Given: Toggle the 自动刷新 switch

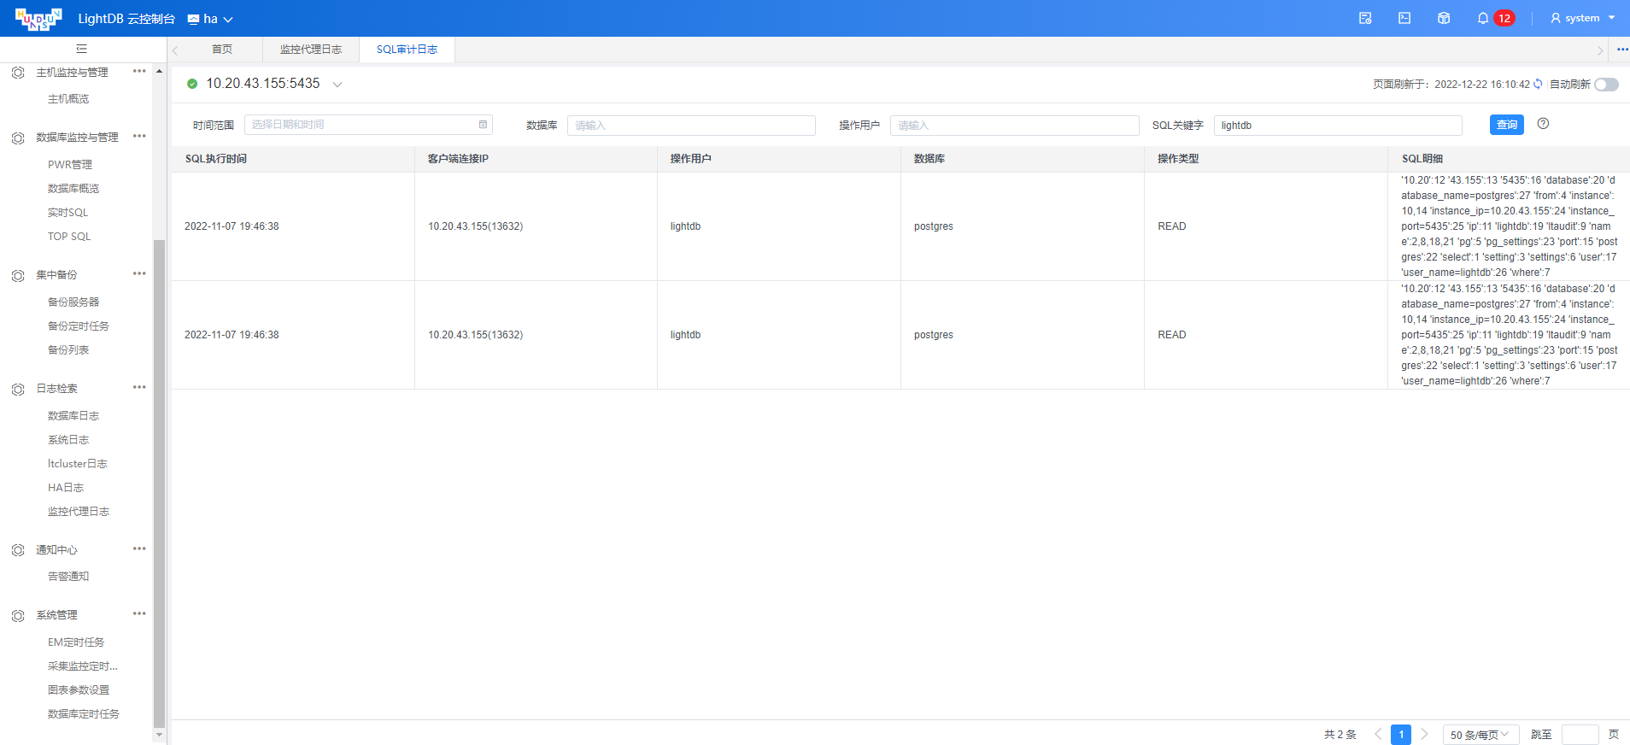Looking at the screenshot, I should [1606, 84].
